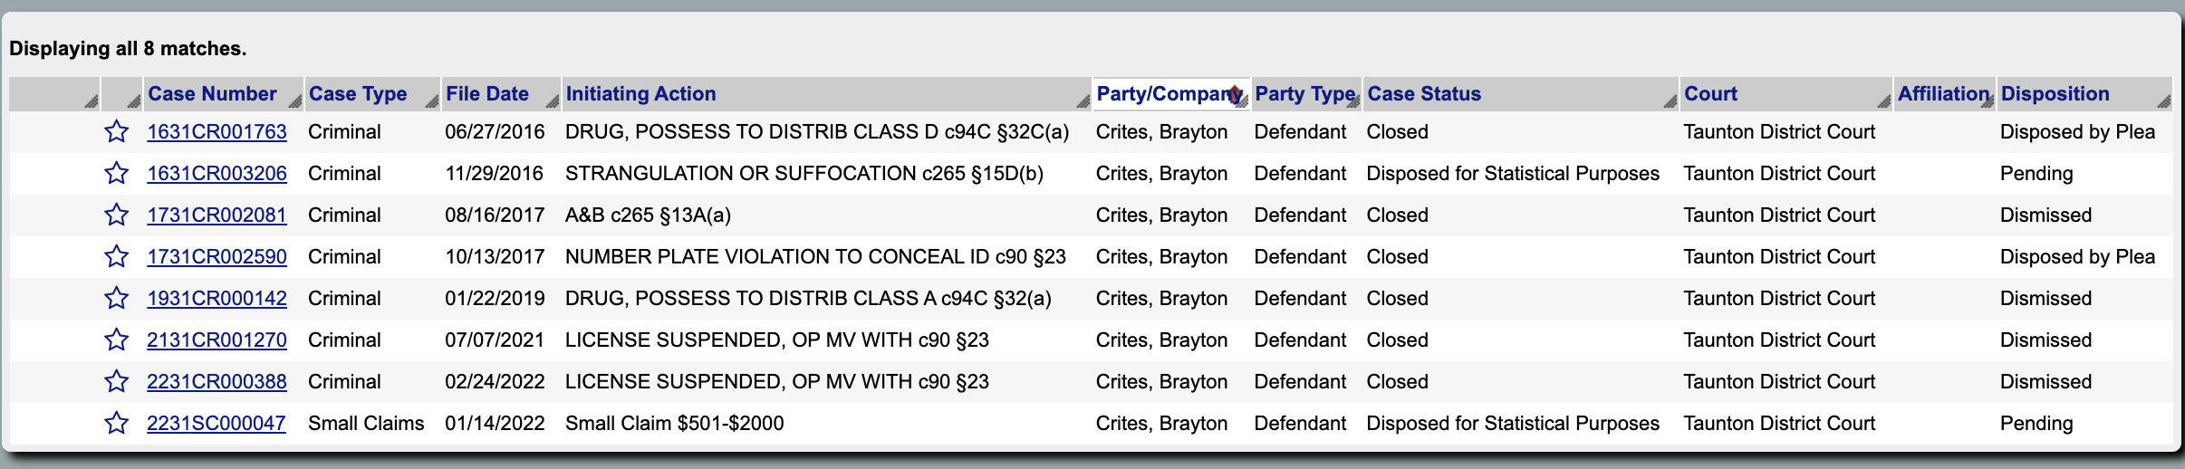Open case link 2231SC000047

(x=216, y=424)
